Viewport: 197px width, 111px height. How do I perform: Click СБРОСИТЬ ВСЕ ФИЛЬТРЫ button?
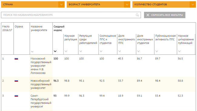165,15
